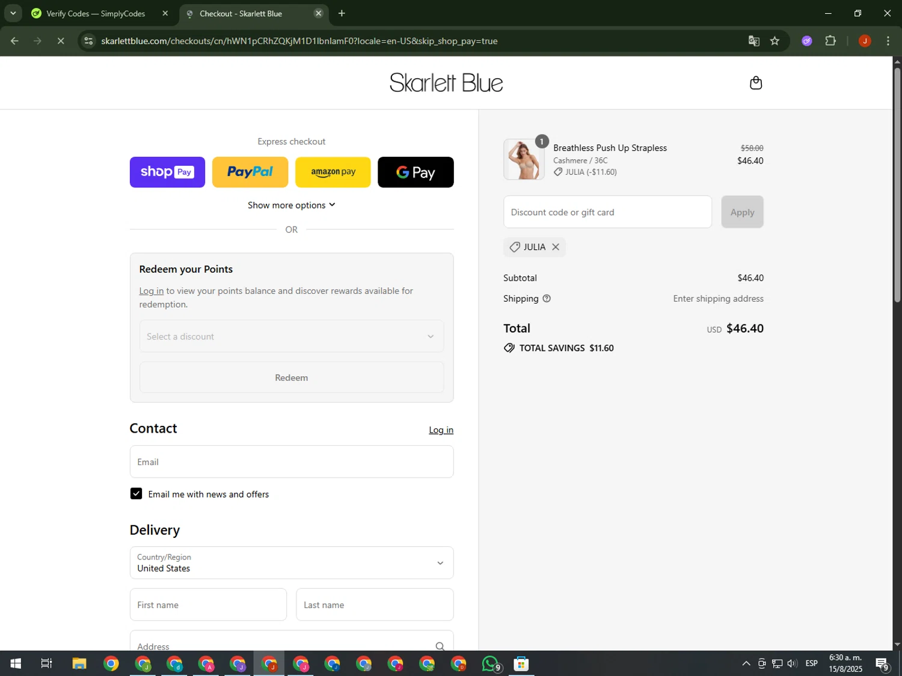
Task: Click the Redeem points button
Action: coord(292,377)
